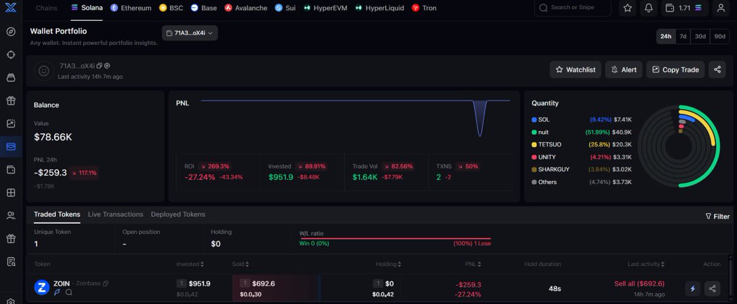Screen dimensions: 737x304
Task: Click the grid layout icon in sidebar
Action: tap(10, 193)
